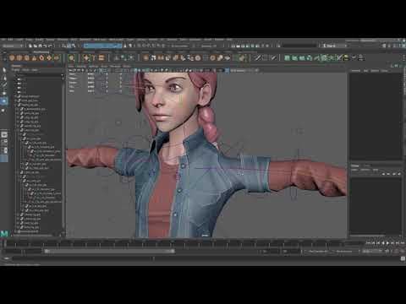Click the first green icon on the shelf
This screenshot has width=406, height=304.
287,58
